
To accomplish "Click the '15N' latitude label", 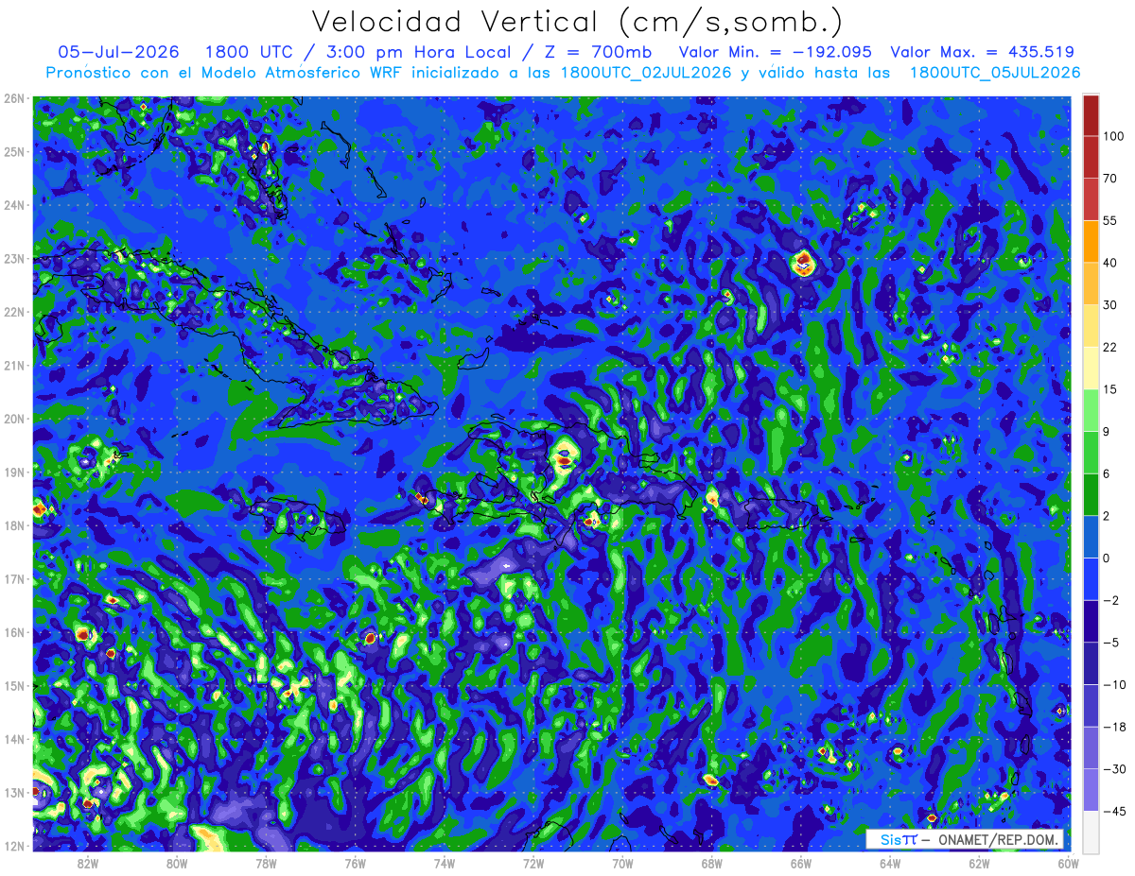I will click(x=14, y=685).
